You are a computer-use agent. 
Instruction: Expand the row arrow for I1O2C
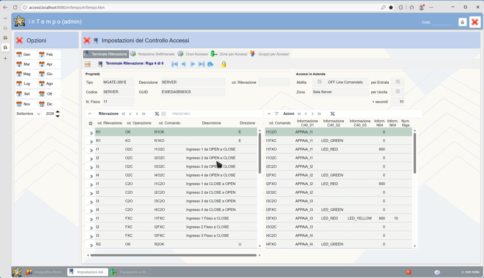(x=91, y=150)
